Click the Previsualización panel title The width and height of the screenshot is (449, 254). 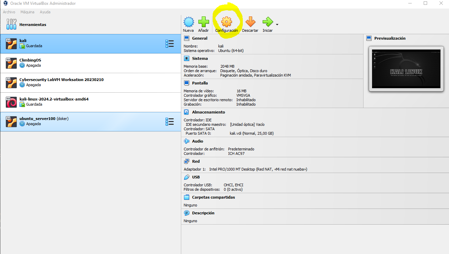pyautogui.click(x=390, y=38)
